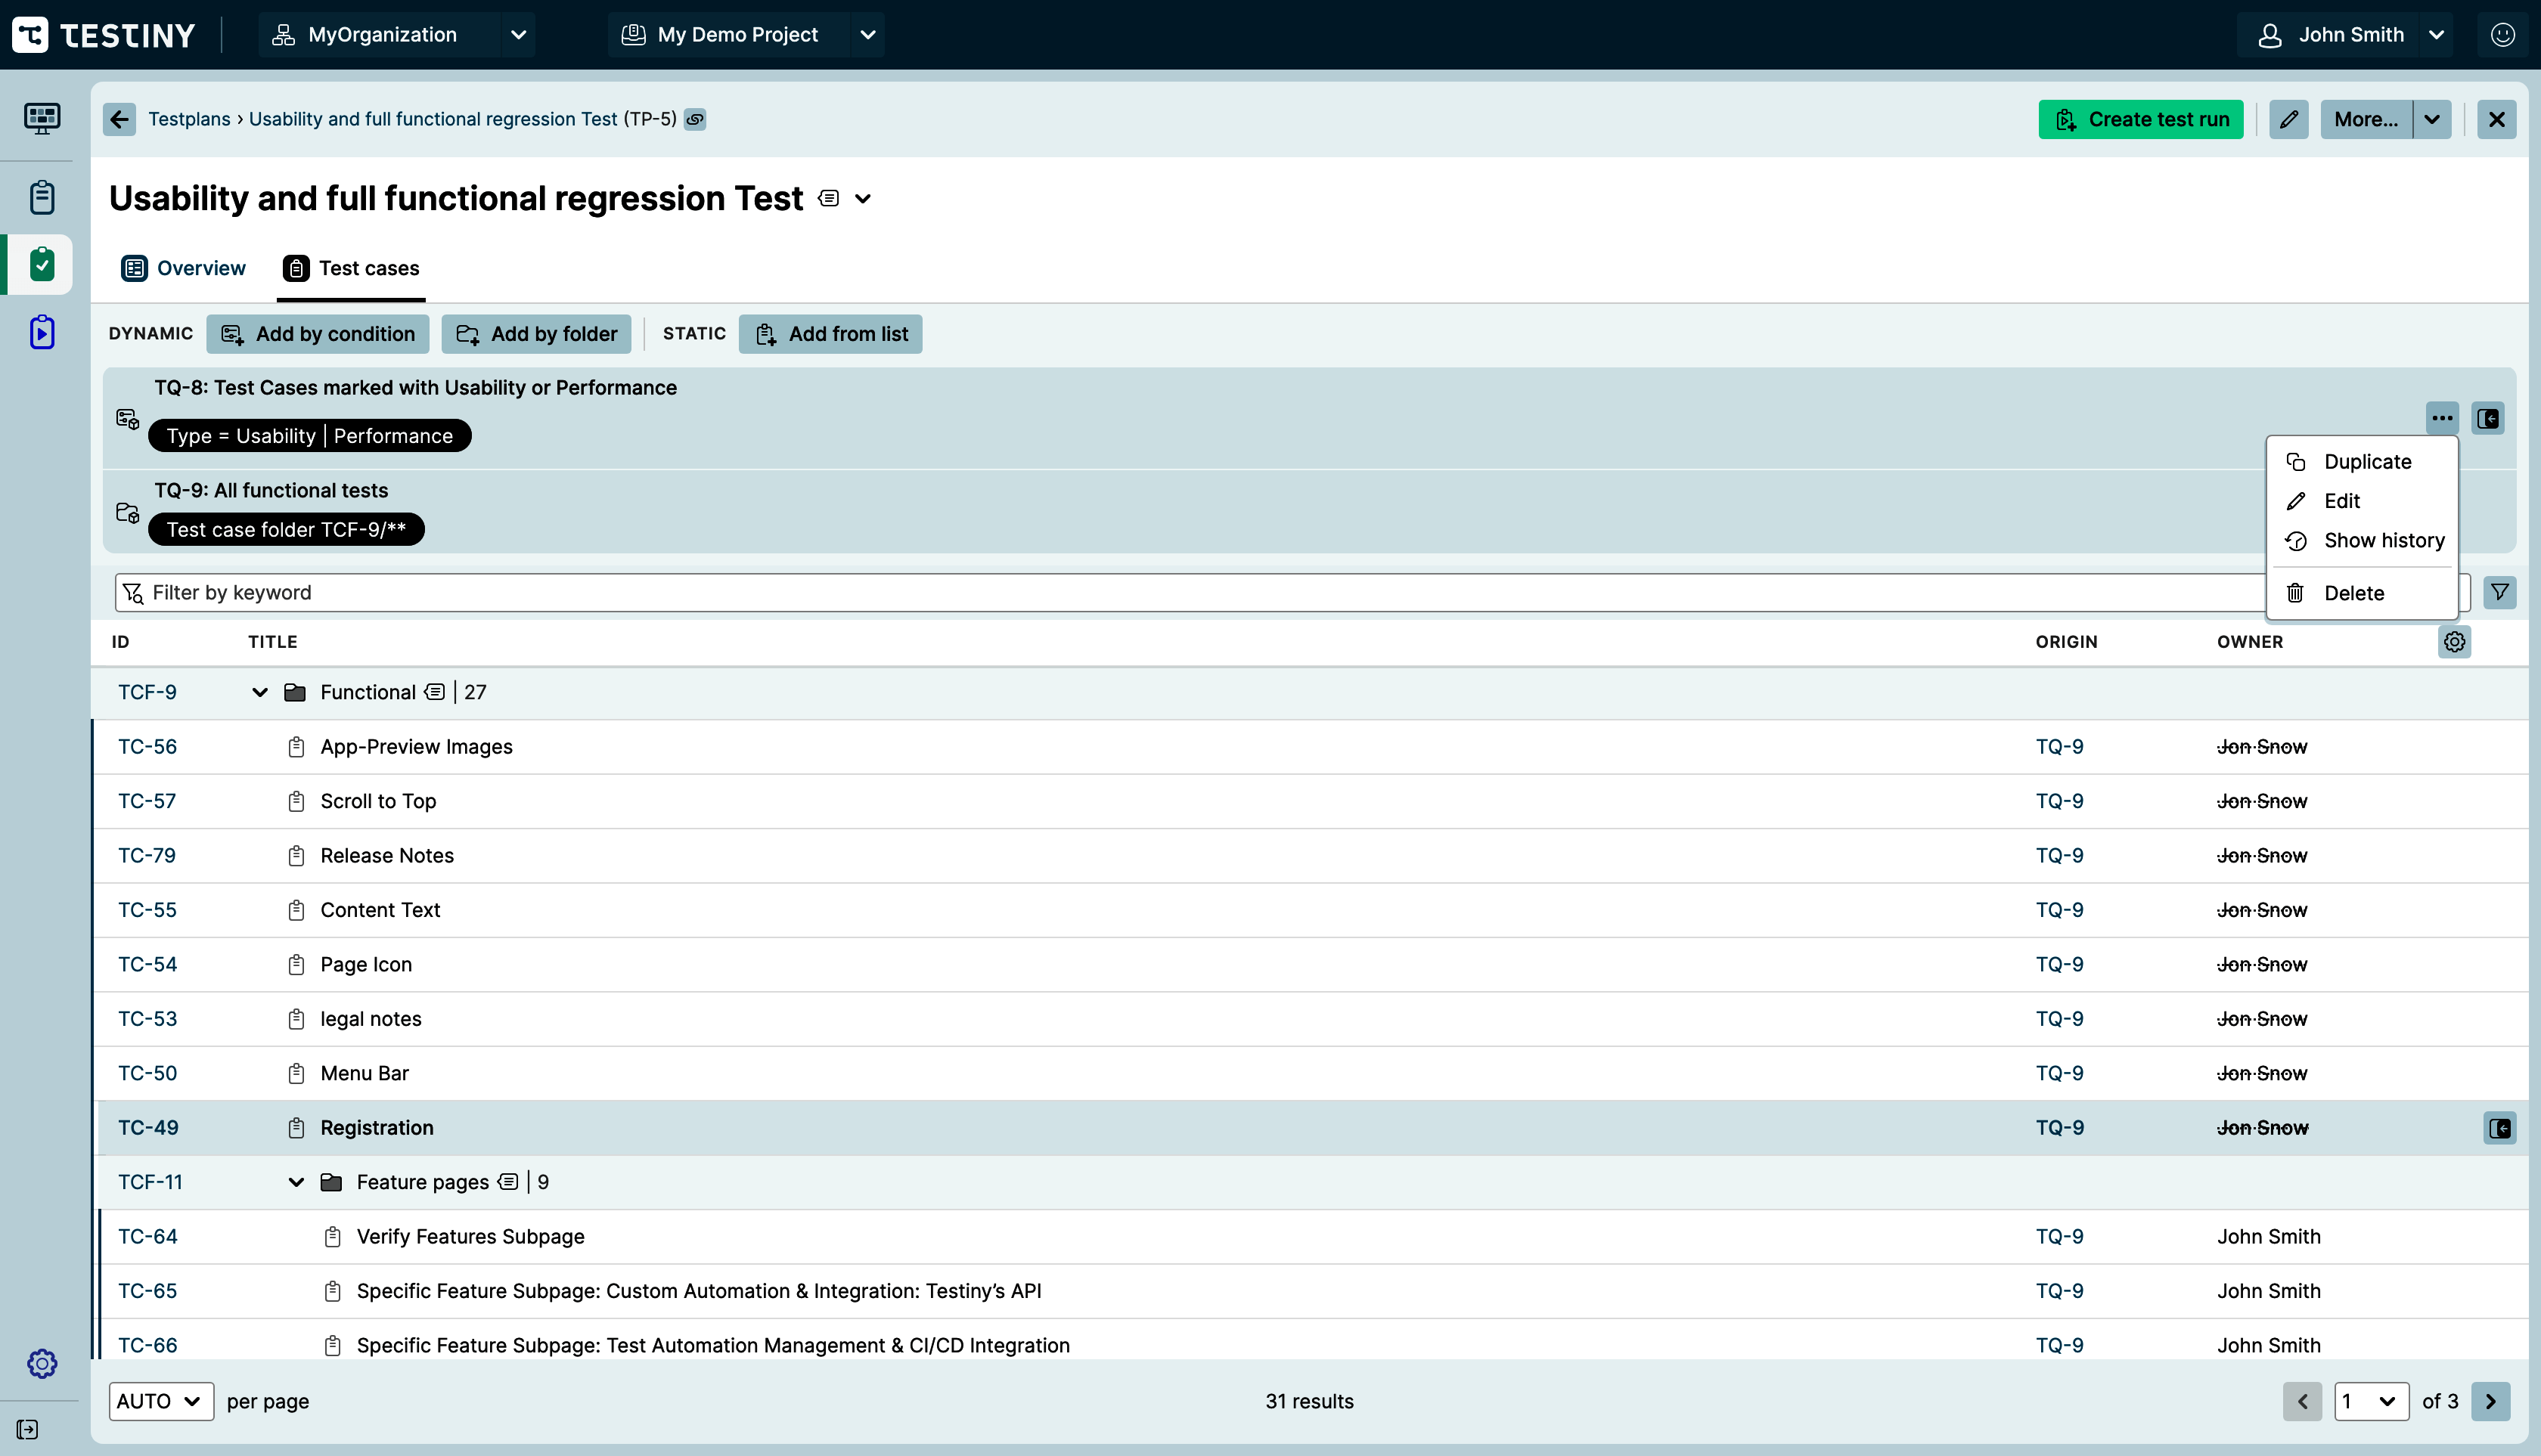Click Create test run button
The height and width of the screenshot is (1456, 2541).
[x=2141, y=119]
